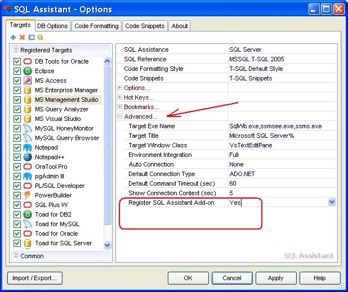
Task: Expand the Common panel section
Action: (61, 256)
